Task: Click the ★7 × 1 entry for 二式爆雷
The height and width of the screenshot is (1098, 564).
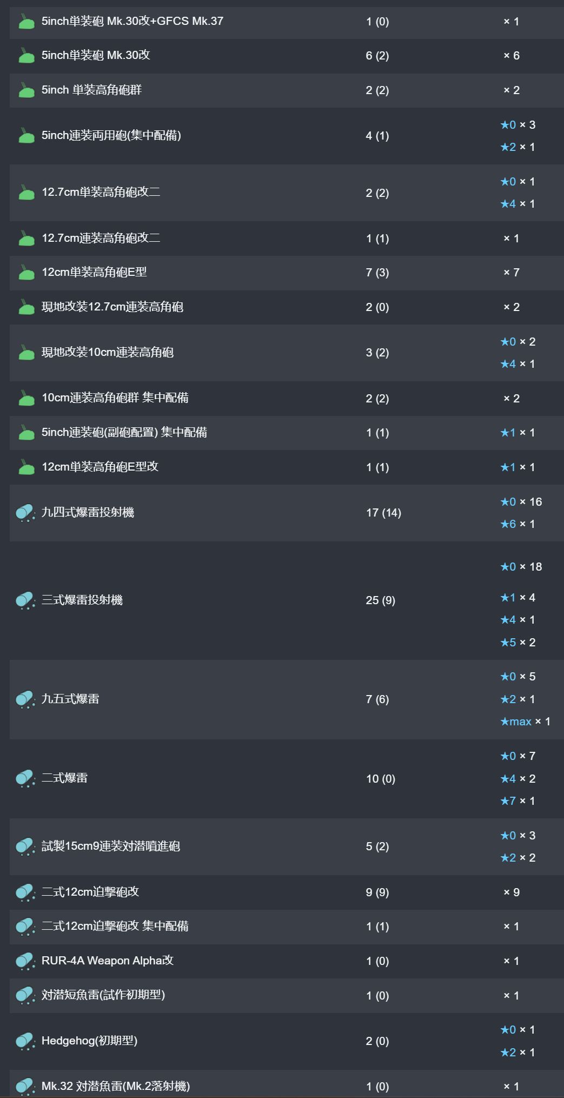Action: pos(517,801)
